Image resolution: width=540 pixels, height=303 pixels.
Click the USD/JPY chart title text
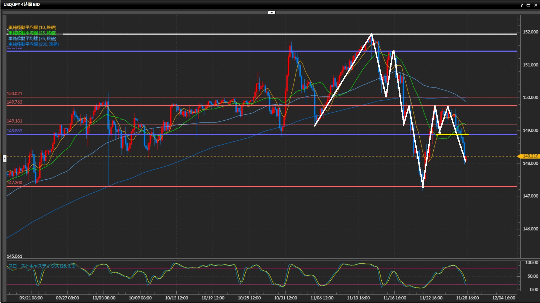[22, 4]
